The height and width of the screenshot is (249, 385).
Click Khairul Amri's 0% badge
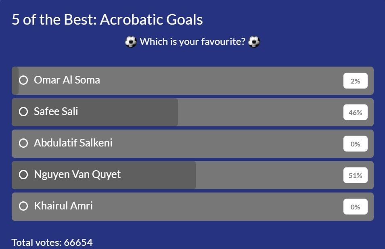click(x=355, y=207)
